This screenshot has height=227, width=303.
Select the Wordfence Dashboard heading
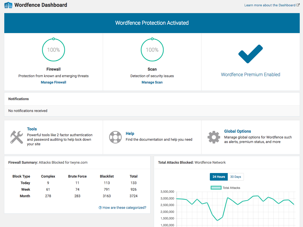coord(41,5)
